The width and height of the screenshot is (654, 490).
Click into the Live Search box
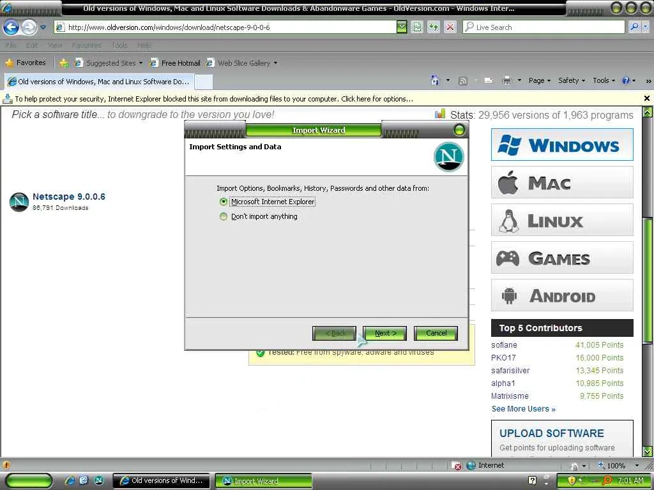[x=544, y=27]
